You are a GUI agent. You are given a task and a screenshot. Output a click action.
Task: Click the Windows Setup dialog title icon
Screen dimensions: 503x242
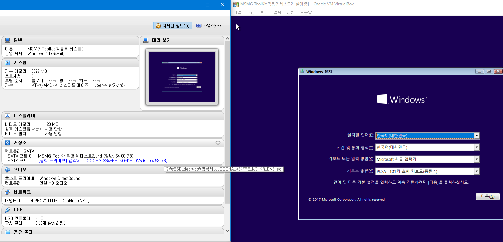[x=302, y=71]
